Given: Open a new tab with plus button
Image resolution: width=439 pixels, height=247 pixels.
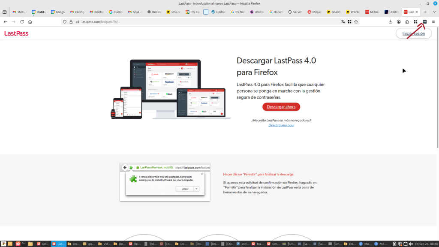Looking at the screenshot, I should pyautogui.click(x=425, y=12).
